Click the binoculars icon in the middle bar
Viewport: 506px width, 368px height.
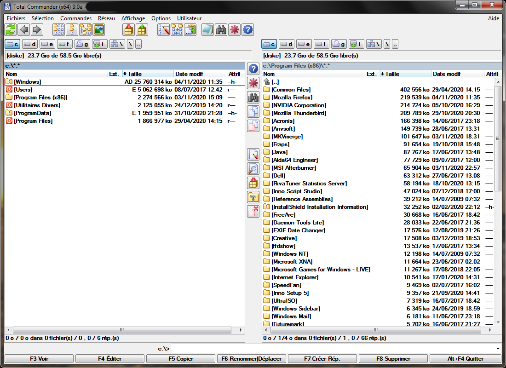253,97
